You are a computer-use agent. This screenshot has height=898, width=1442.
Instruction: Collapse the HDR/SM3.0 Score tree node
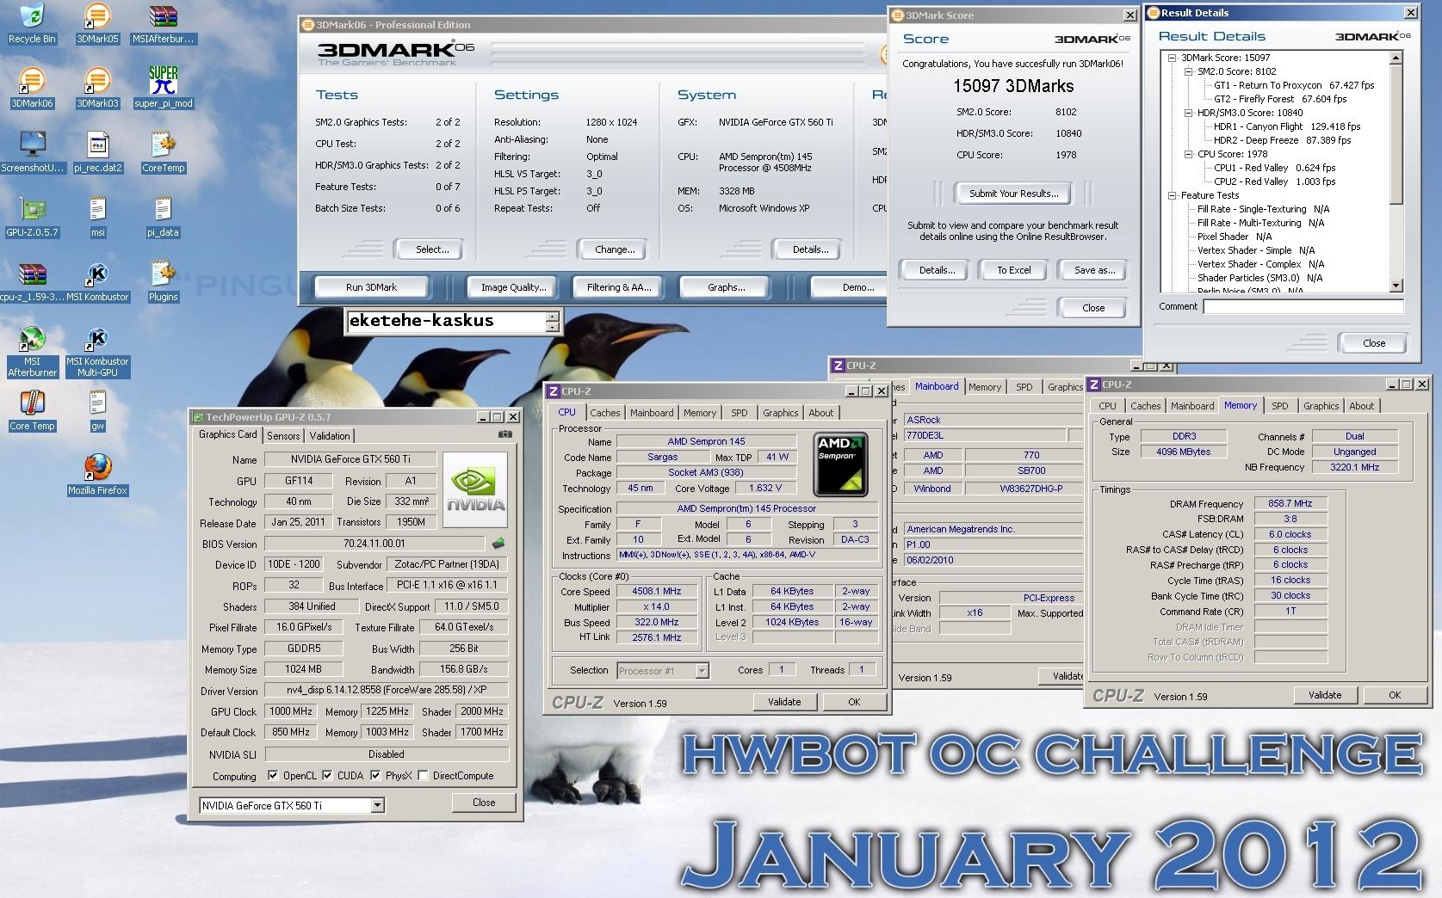tap(1188, 113)
